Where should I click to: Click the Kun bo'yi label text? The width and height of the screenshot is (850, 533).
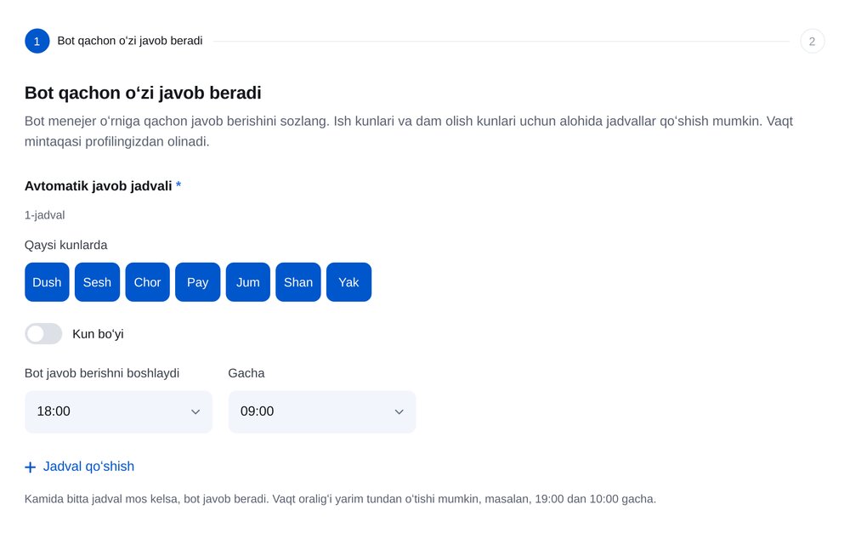pyautogui.click(x=98, y=334)
